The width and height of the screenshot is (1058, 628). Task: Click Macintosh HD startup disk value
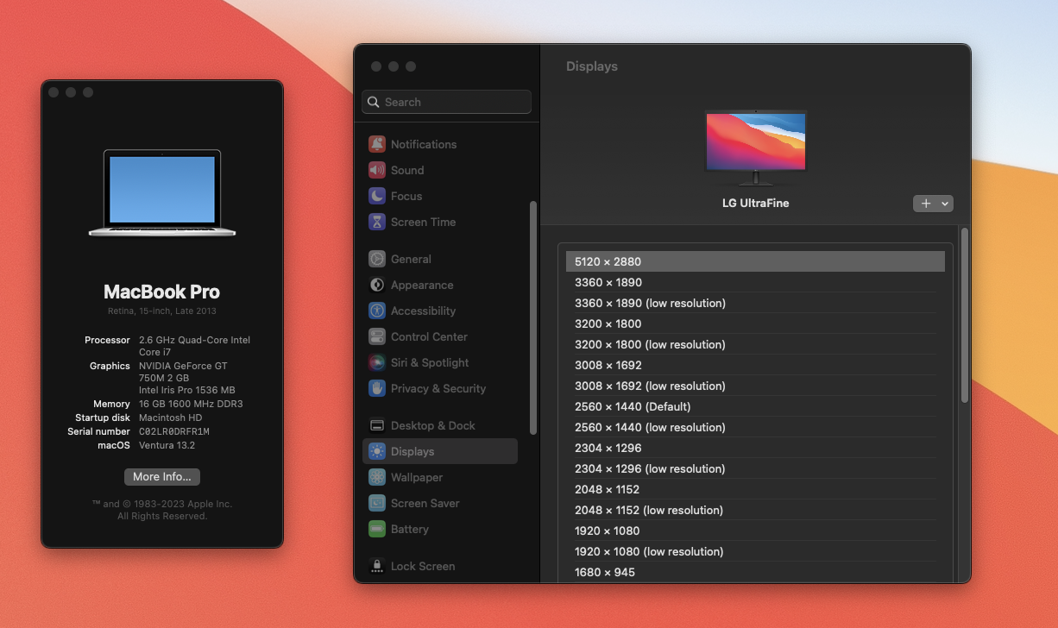pyautogui.click(x=171, y=418)
